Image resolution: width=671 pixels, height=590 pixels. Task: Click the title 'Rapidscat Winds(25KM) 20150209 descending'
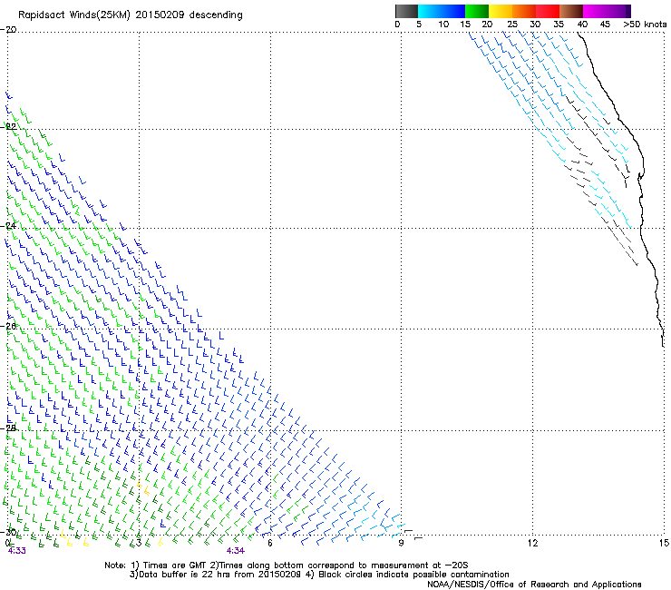[x=130, y=15]
